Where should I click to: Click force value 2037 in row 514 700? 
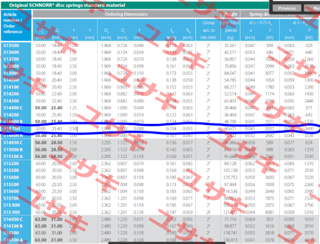[269, 129]
